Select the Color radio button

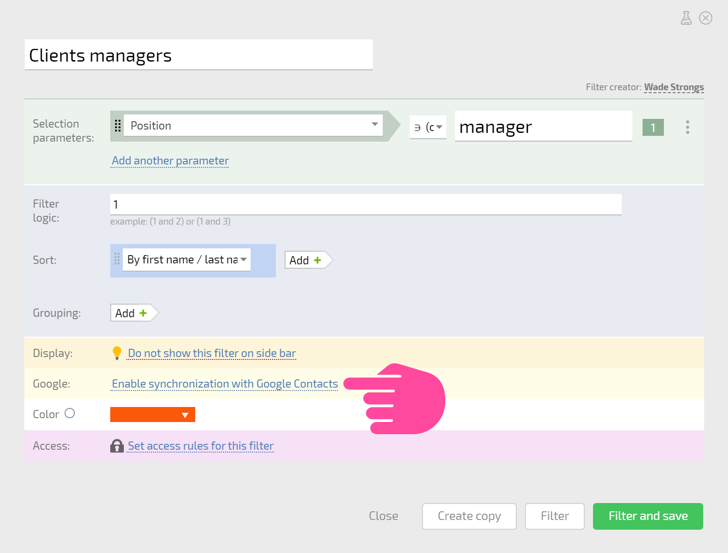tap(70, 413)
